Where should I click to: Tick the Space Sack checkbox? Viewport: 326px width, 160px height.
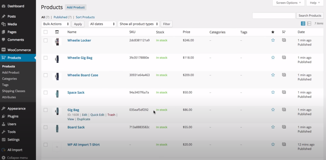point(45,93)
